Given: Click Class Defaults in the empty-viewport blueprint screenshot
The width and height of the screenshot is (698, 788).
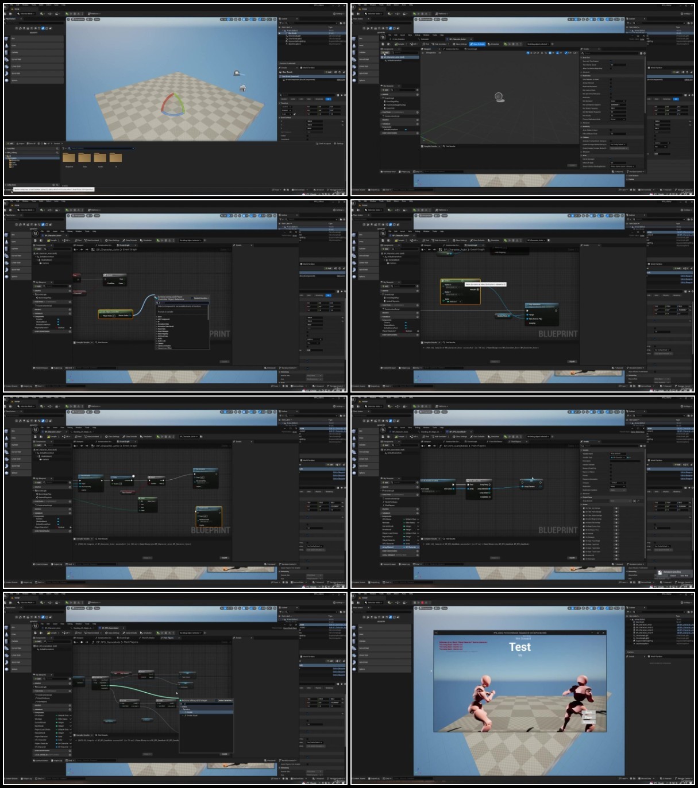Looking at the screenshot, I should [x=477, y=44].
